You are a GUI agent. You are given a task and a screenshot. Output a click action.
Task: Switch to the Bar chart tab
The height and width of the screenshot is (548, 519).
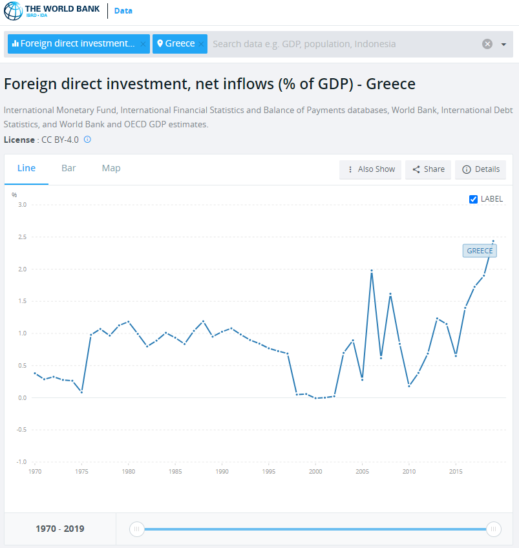pos(69,168)
